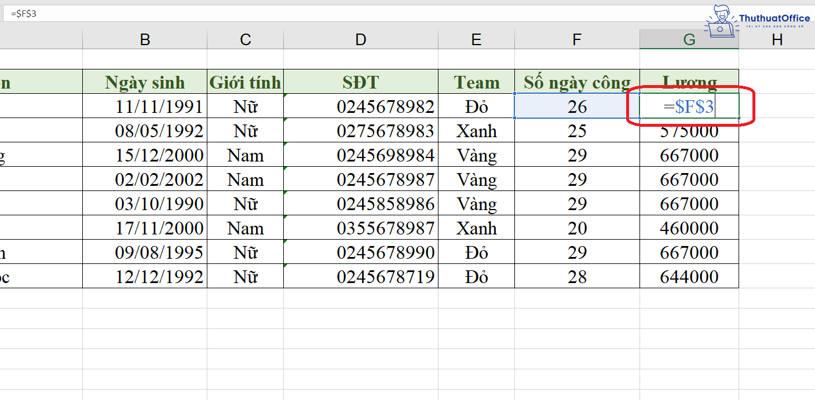
Task: Select column header H
Action: pyautogui.click(x=777, y=39)
